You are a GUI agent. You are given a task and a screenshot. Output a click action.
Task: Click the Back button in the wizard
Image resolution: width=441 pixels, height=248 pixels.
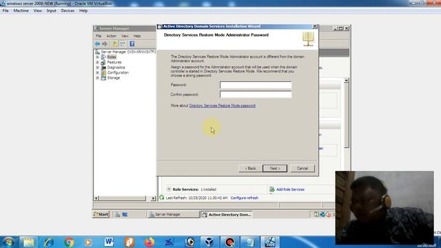click(250, 168)
